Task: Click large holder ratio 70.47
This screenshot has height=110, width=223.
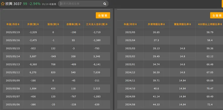Action: (x=210, y=89)
